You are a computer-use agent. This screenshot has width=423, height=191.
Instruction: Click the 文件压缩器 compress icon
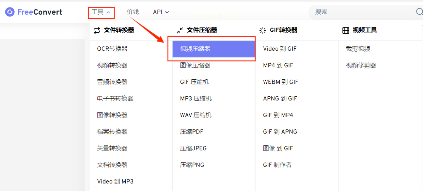(x=180, y=30)
